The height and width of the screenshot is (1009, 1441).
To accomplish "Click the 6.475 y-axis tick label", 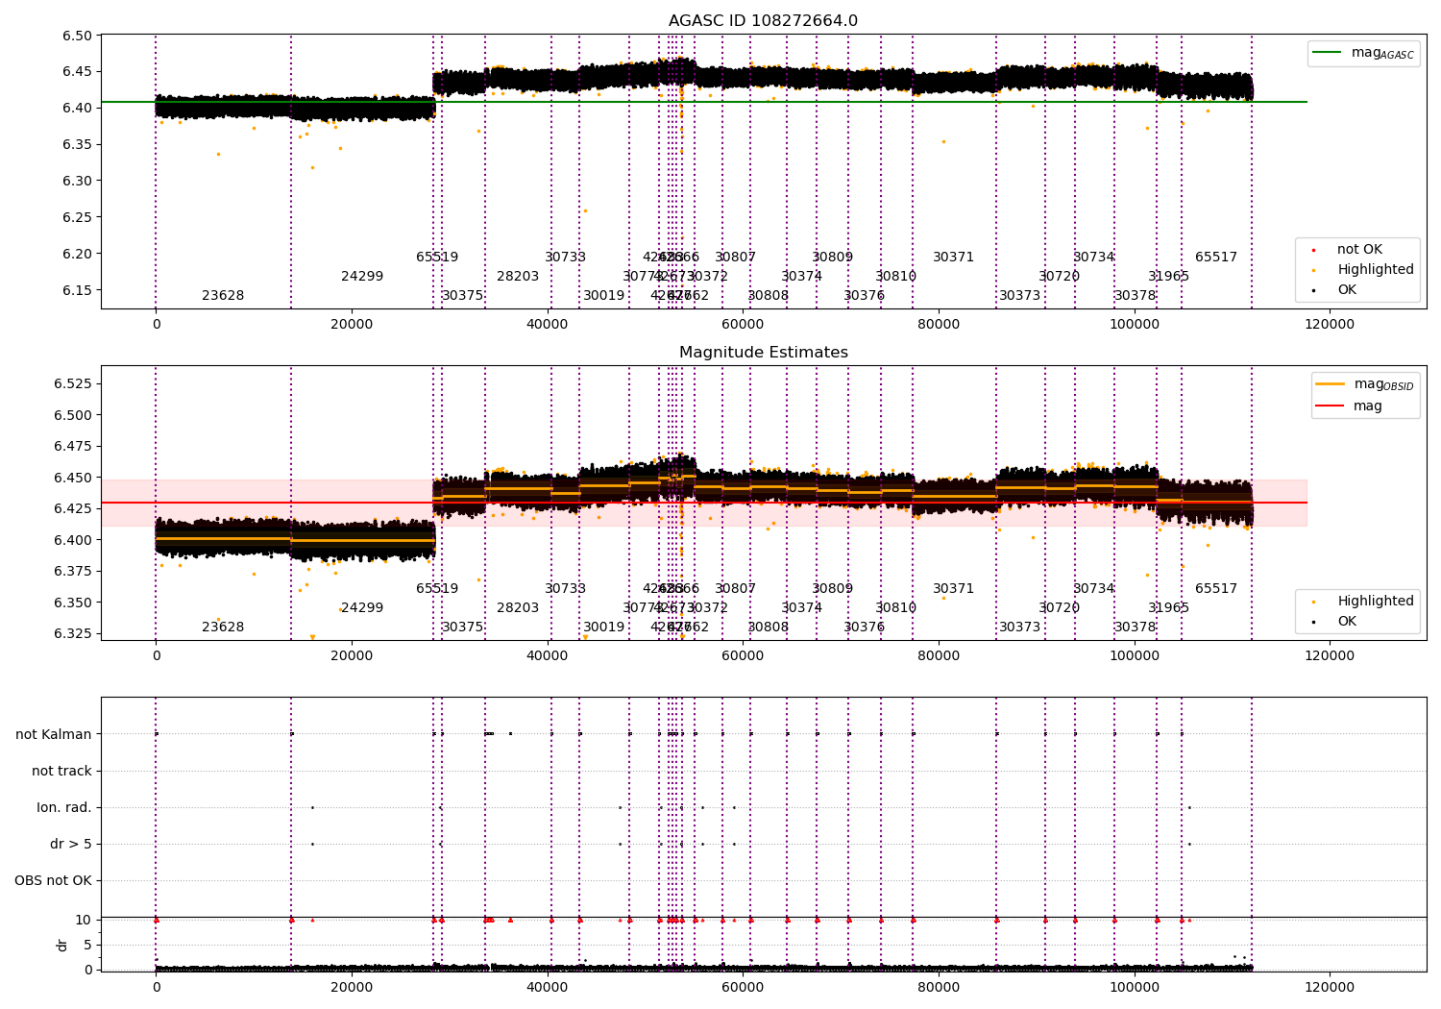I will pos(73,446).
